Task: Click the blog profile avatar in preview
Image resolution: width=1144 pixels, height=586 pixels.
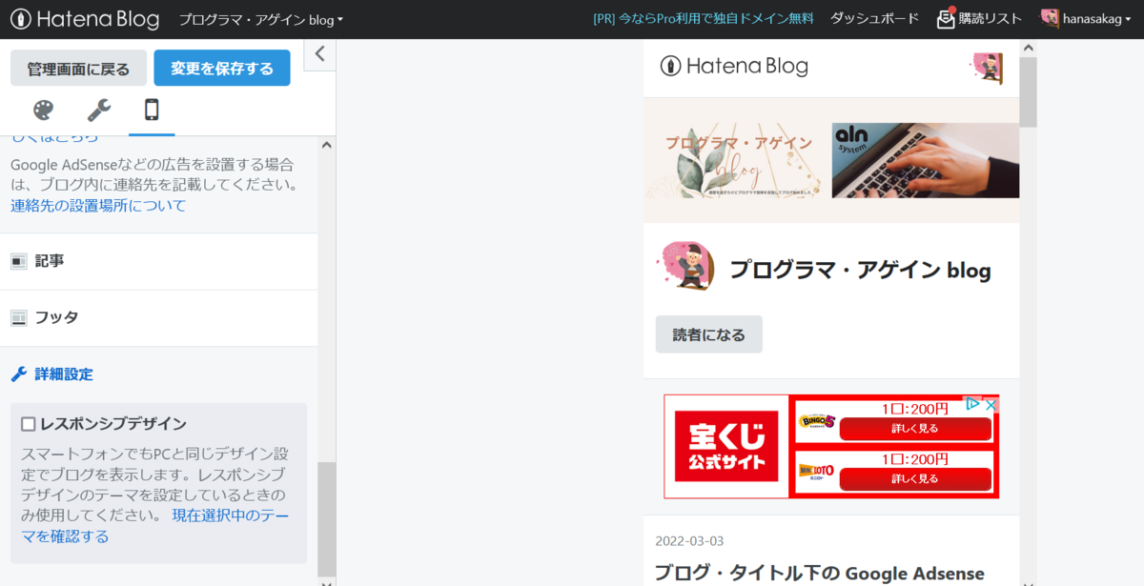Action: 684,266
